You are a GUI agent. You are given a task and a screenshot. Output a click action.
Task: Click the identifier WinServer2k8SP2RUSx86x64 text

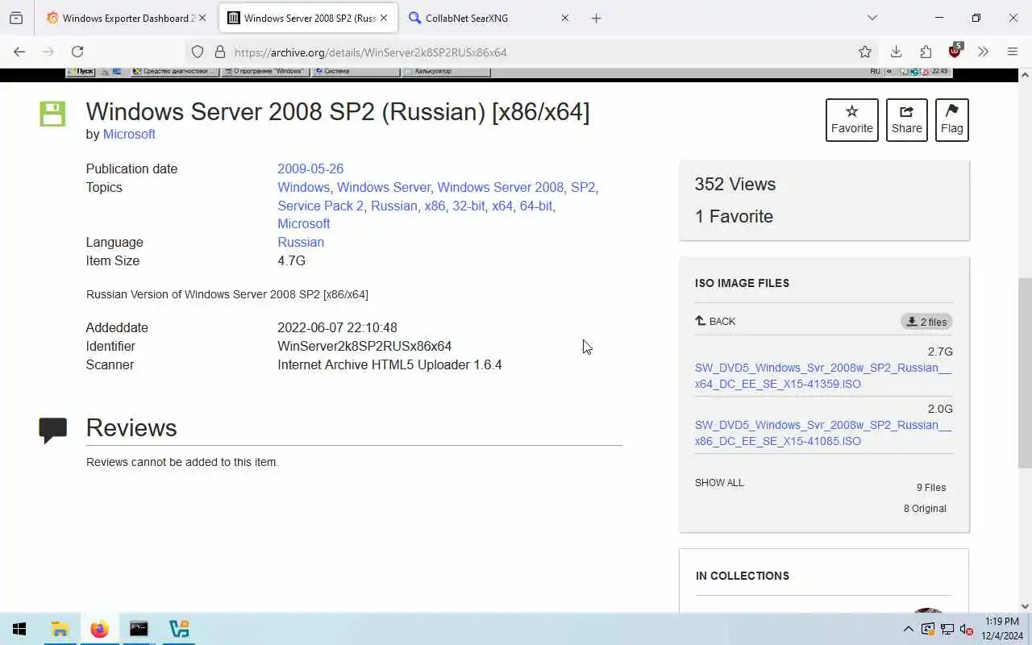364,346
